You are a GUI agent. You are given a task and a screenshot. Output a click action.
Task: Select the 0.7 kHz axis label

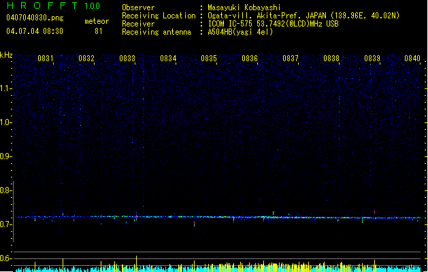coord(5,224)
